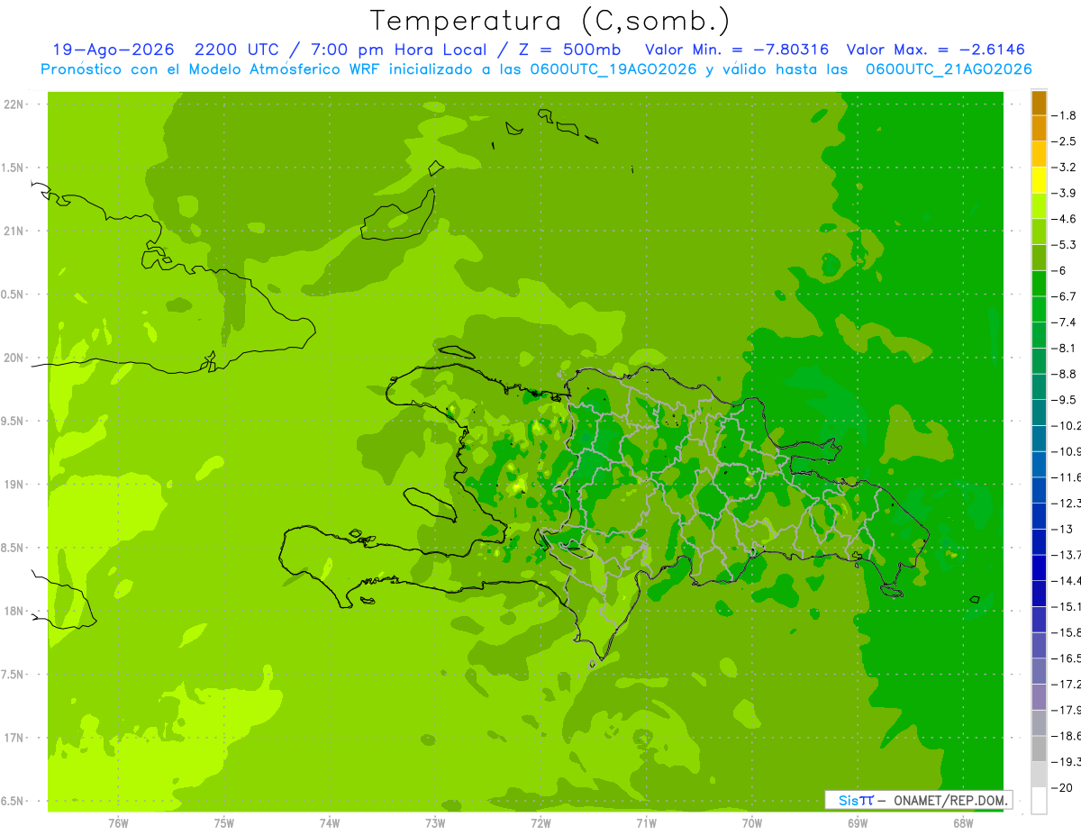Click the legend value '-3.9'
The width and height of the screenshot is (1081, 835).
[x=1066, y=193]
